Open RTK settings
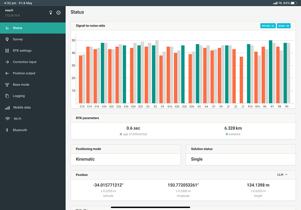The height and width of the screenshot is (210, 301). click(33, 51)
